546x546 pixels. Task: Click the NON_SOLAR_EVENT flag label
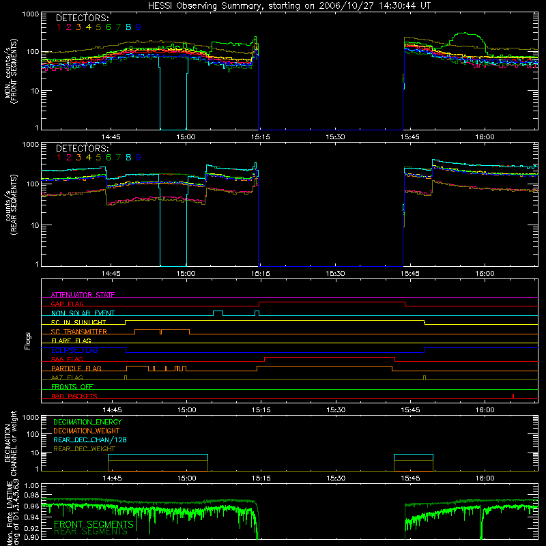click(83, 313)
